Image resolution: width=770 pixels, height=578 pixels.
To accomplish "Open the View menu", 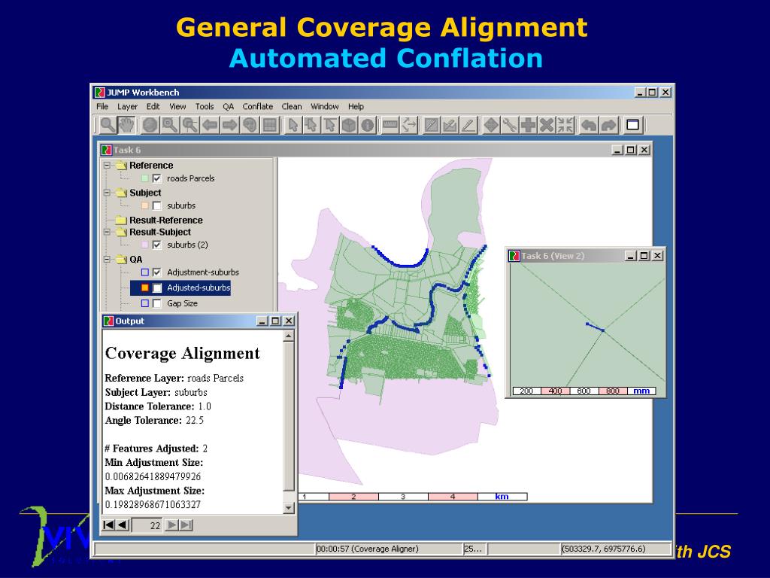I will coord(177,106).
